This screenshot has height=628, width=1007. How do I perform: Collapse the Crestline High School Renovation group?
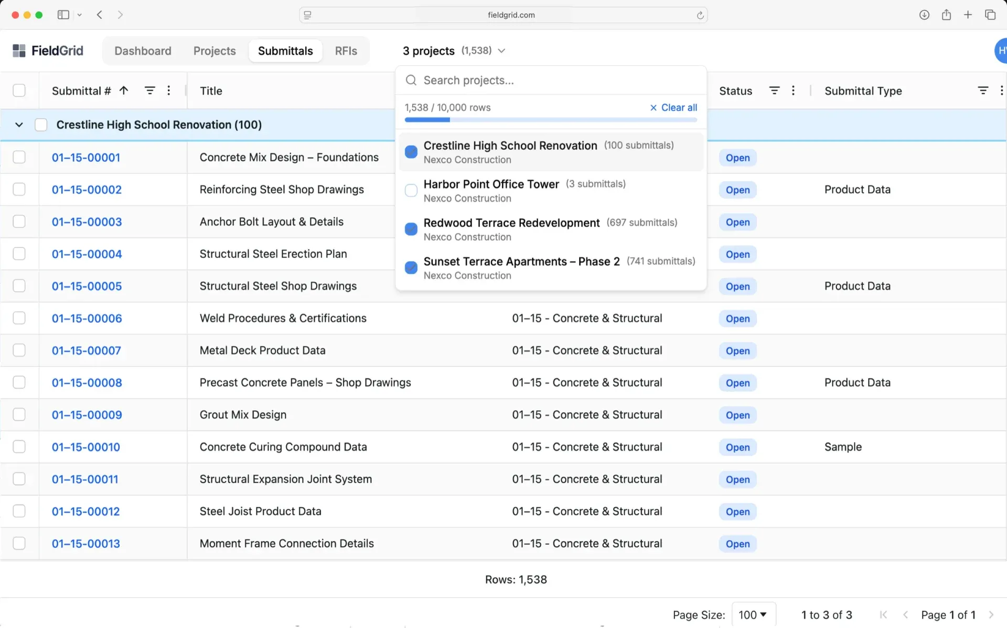coord(18,125)
